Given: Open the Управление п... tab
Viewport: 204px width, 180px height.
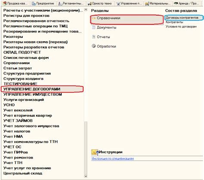Looking at the screenshot, I should click(129, 3).
